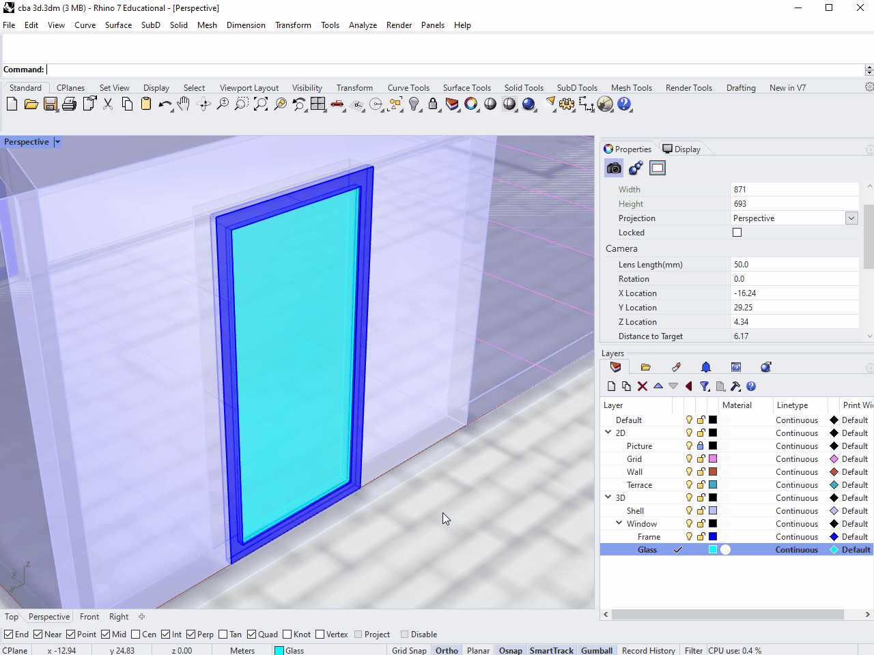Image resolution: width=874 pixels, height=655 pixels.
Task: Click the Pan view hand icon
Action: point(184,104)
